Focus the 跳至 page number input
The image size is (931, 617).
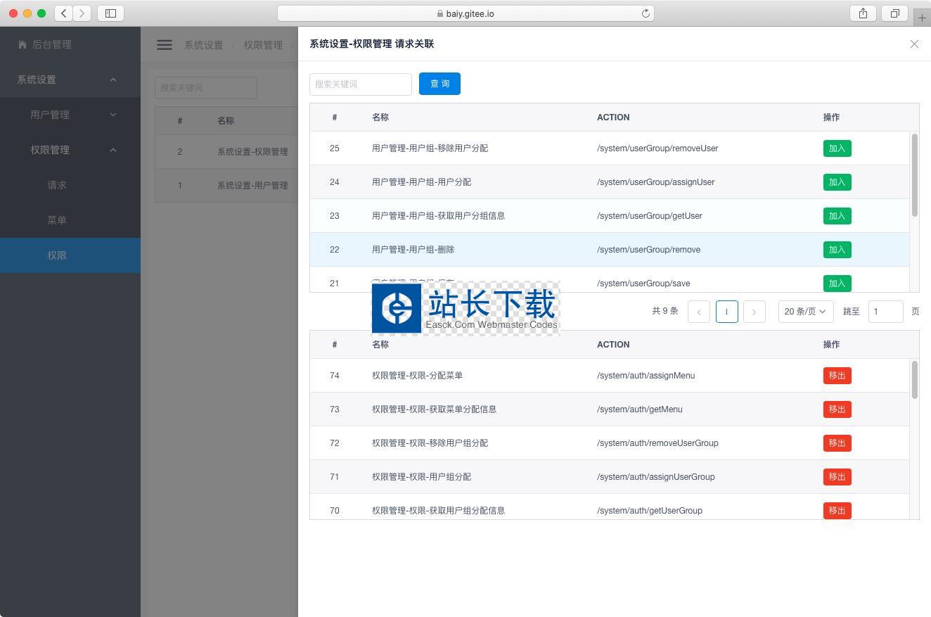tap(886, 311)
